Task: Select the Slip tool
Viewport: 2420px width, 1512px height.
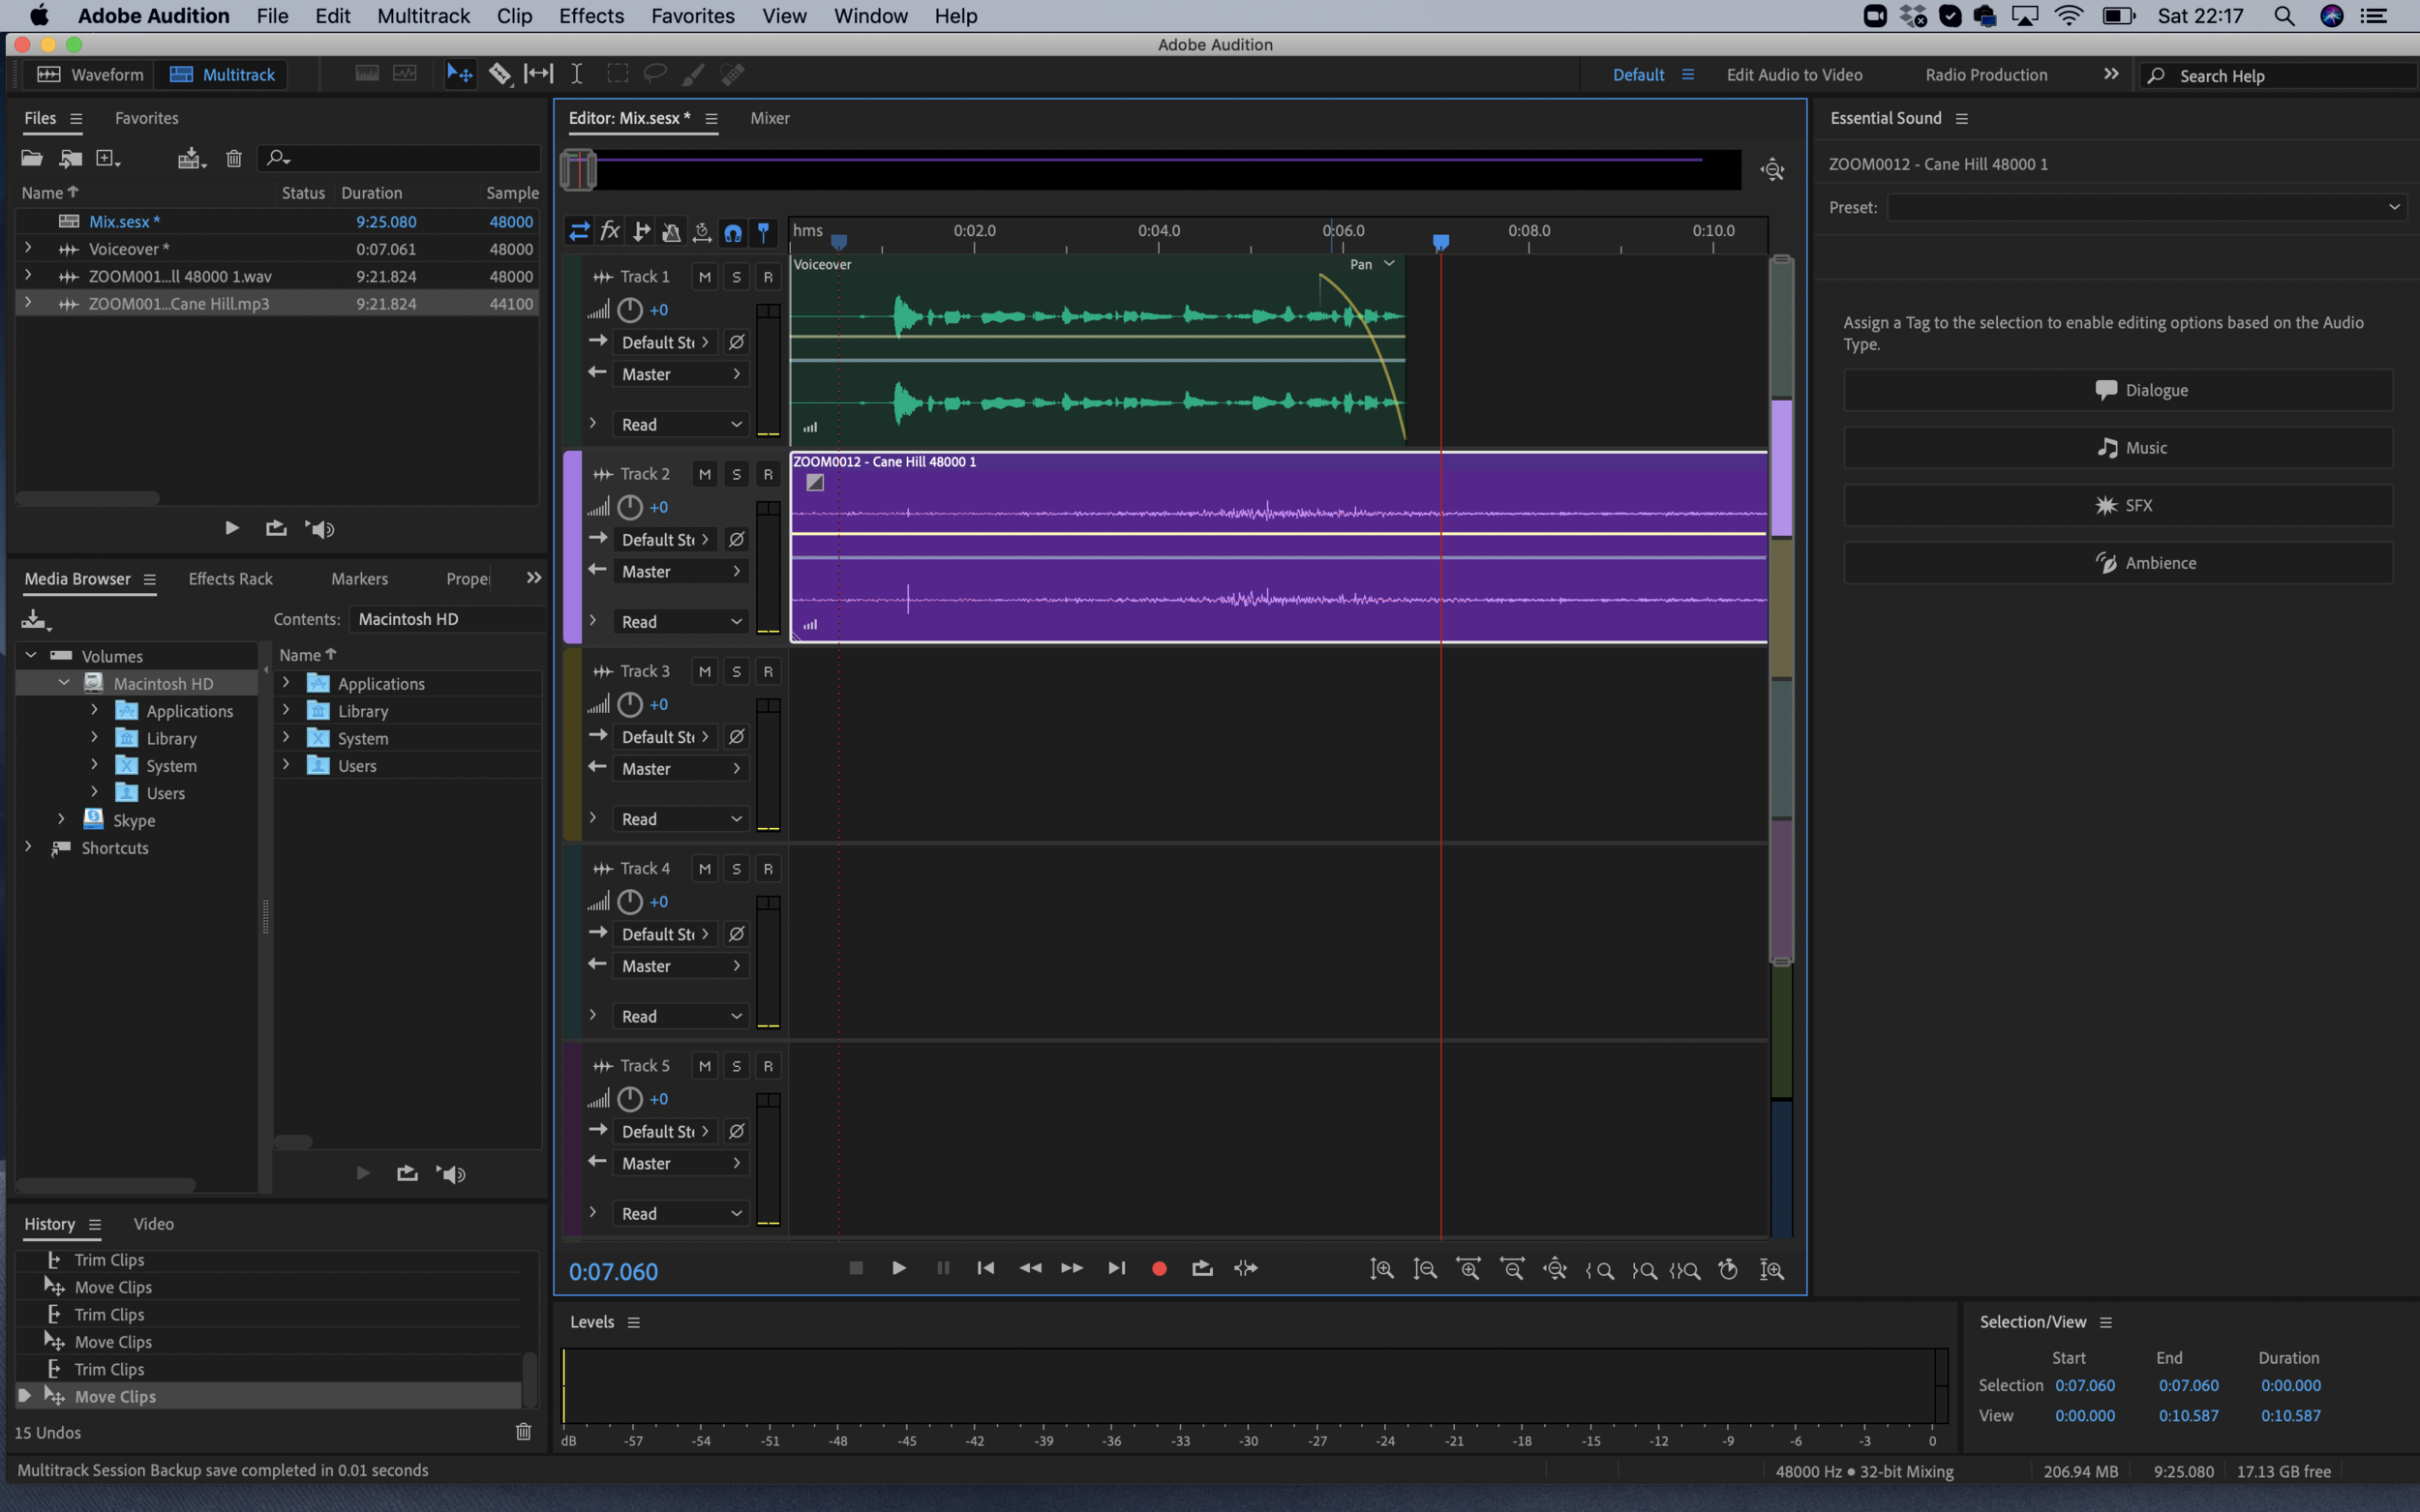Action: coord(538,74)
